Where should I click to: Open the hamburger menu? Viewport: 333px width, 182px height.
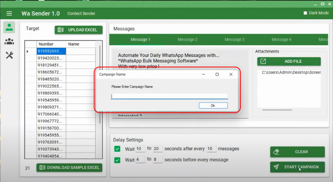click(9, 13)
